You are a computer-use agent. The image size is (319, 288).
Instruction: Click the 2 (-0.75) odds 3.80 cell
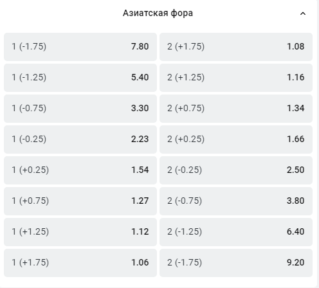[x=236, y=201]
